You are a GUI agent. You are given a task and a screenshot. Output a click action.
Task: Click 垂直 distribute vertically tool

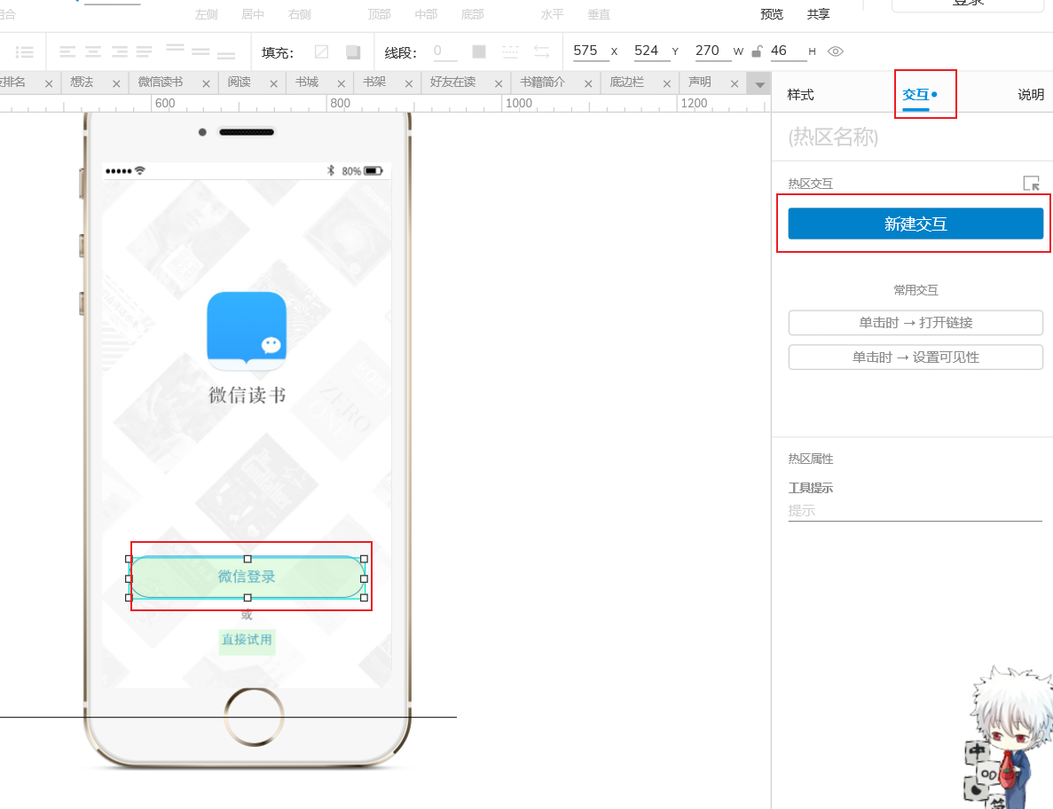[x=599, y=14]
